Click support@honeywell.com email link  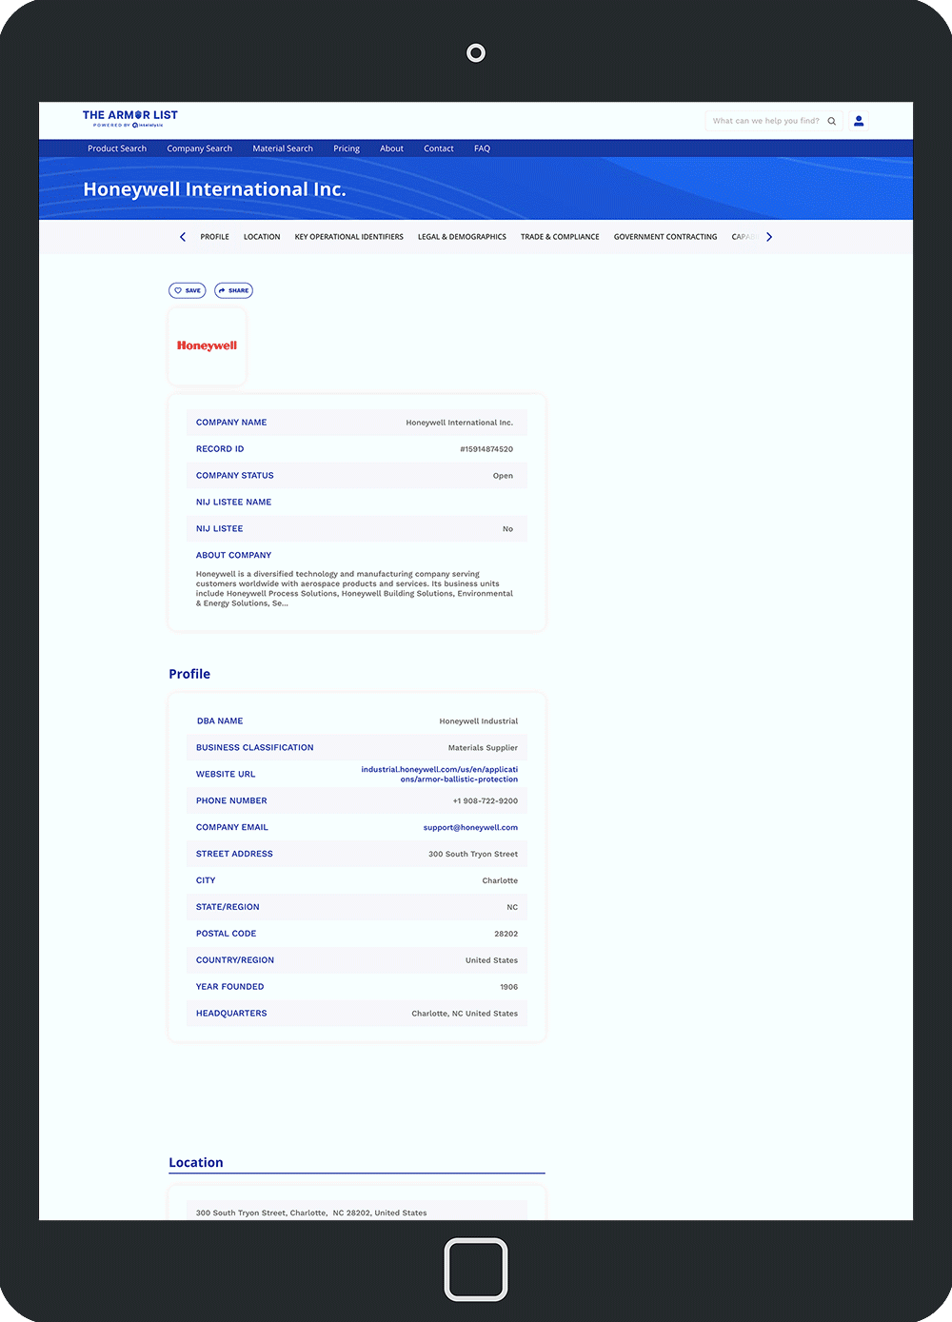470,827
